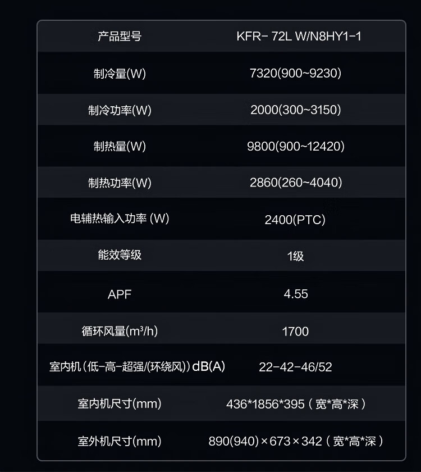Select heating capacity value 9800(900~12420)
Image resolution: width=421 pixels, height=472 pixels.
click(x=296, y=147)
